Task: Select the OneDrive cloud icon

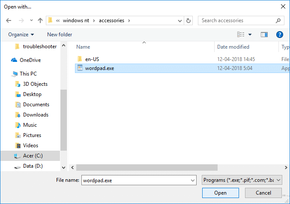Action: coord(14,60)
